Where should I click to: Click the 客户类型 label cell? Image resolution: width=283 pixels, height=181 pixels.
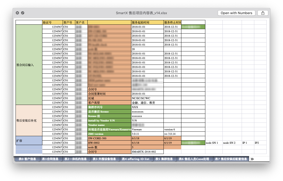(x=109, y=103)
